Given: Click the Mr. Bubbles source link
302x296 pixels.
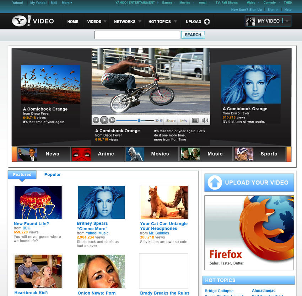Looking at the screenshot, I should [159, 233].
